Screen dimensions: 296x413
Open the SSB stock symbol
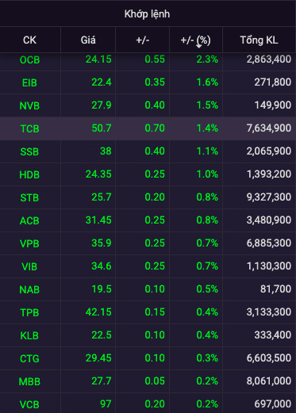click(29, 151)
